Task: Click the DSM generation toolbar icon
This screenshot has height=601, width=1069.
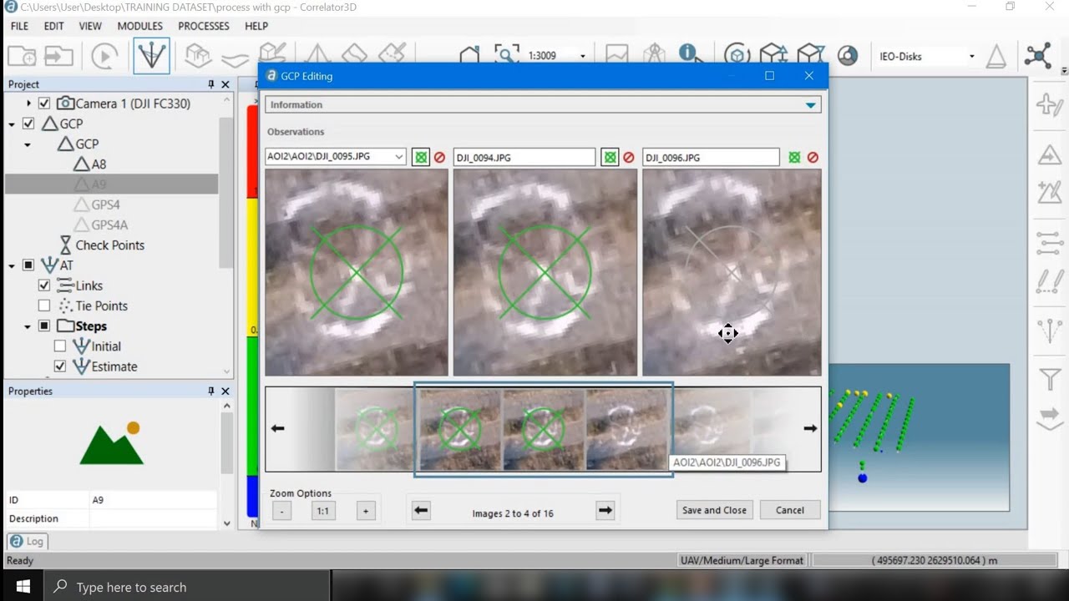Action: 235,58
